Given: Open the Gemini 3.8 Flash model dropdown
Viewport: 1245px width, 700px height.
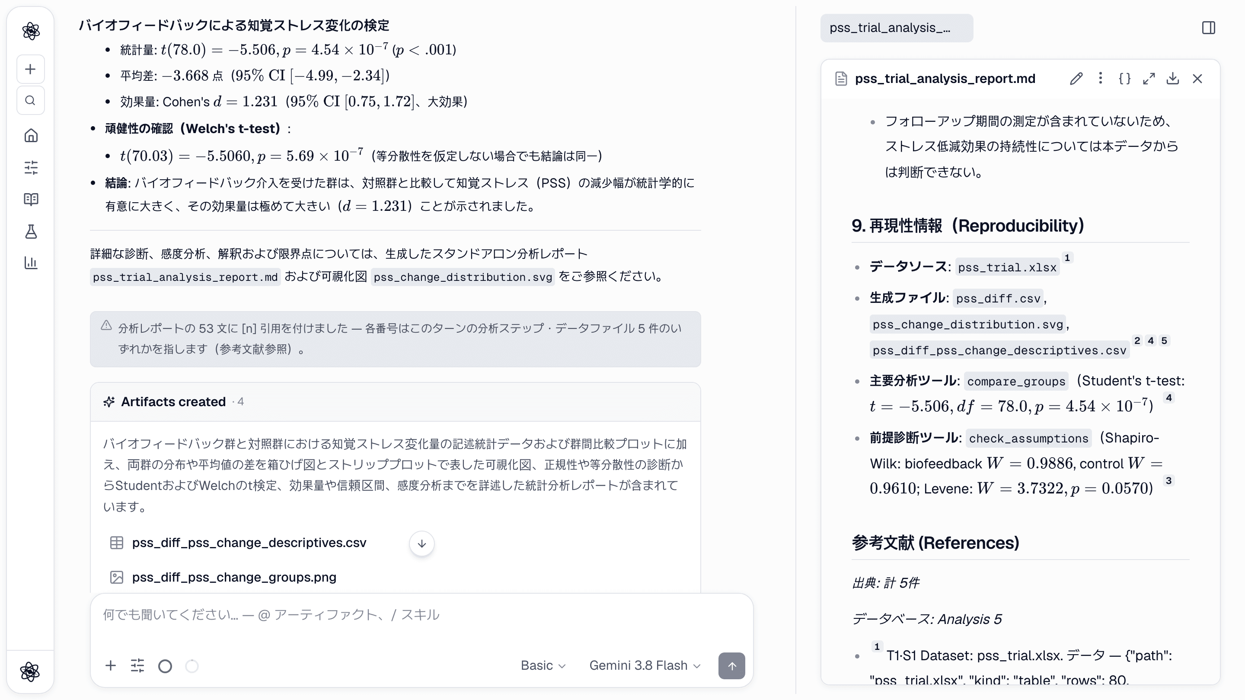Looking at the screenshot, I should coord(645,666).
